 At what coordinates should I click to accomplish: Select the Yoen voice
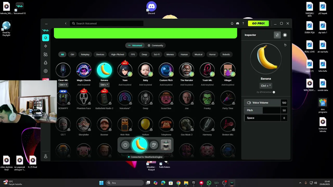pyautogui.click(x=125, y=70)
